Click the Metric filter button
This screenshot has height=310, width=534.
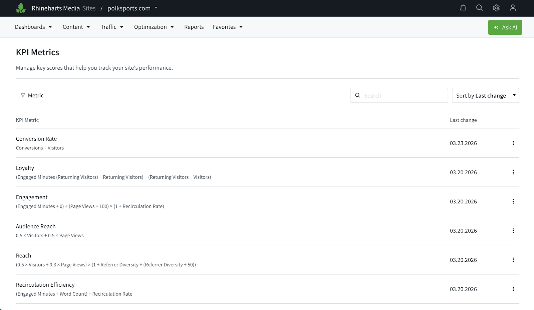32,96
